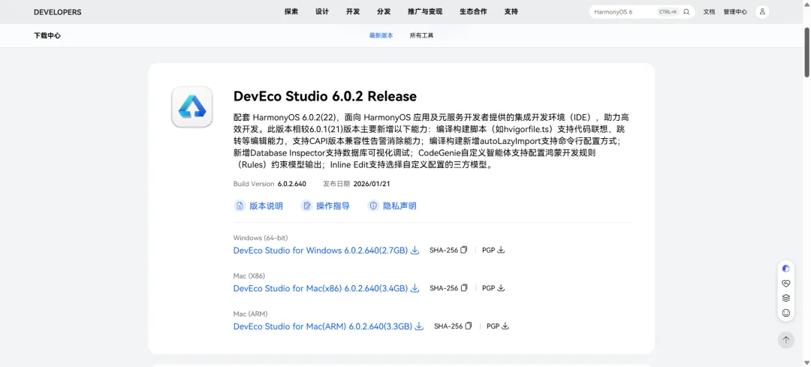Click the 下载中心 heading link
This screenshot has width=811, height=367.
[47, 36]
